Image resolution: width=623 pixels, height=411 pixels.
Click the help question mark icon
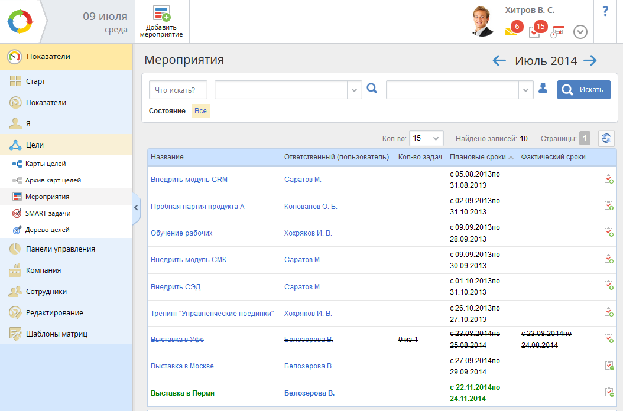tap(605, 11)
